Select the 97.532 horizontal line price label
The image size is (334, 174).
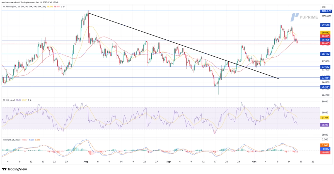(x=326, y=67)
